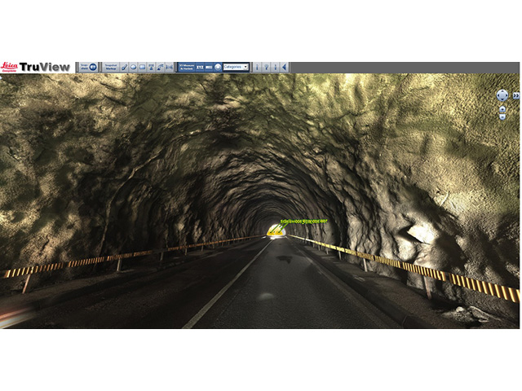Select the distance measurement tool
The image size is (522, 391).
pos(169,67)
